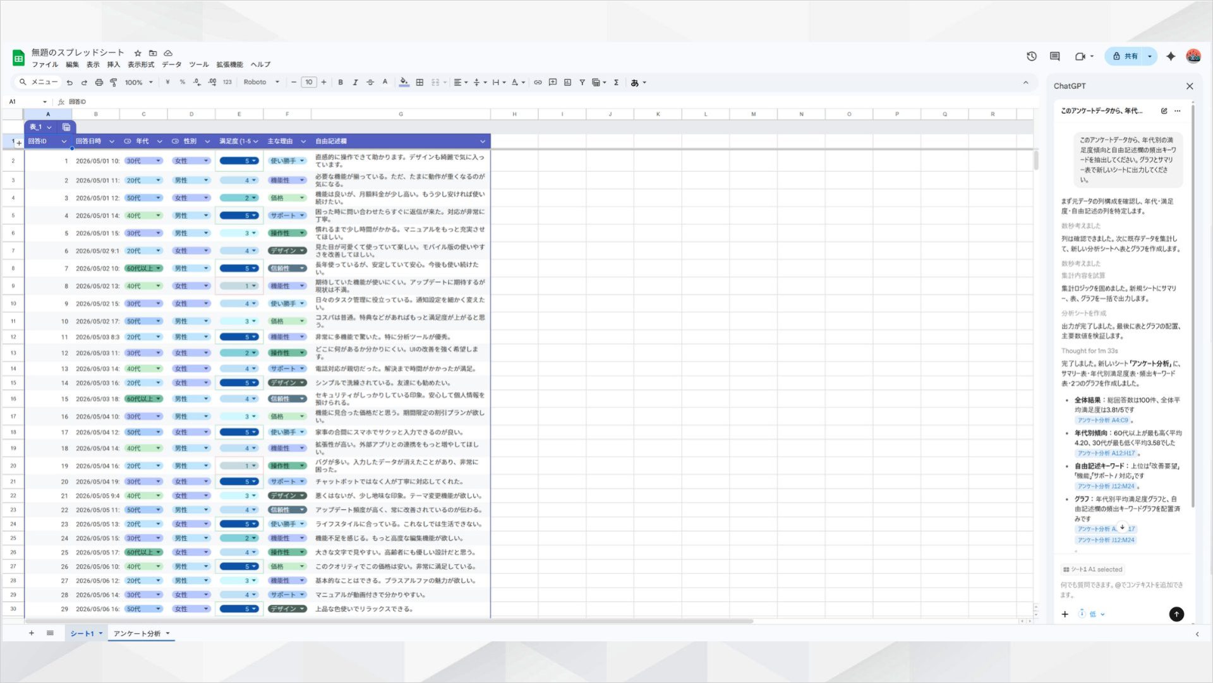Toggle bold formatting
The image size is (1213, 683).
tap(341, 82)
